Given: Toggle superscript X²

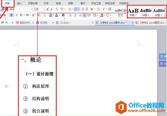Looking at the screenshot, I should click(x=33, y=15).
